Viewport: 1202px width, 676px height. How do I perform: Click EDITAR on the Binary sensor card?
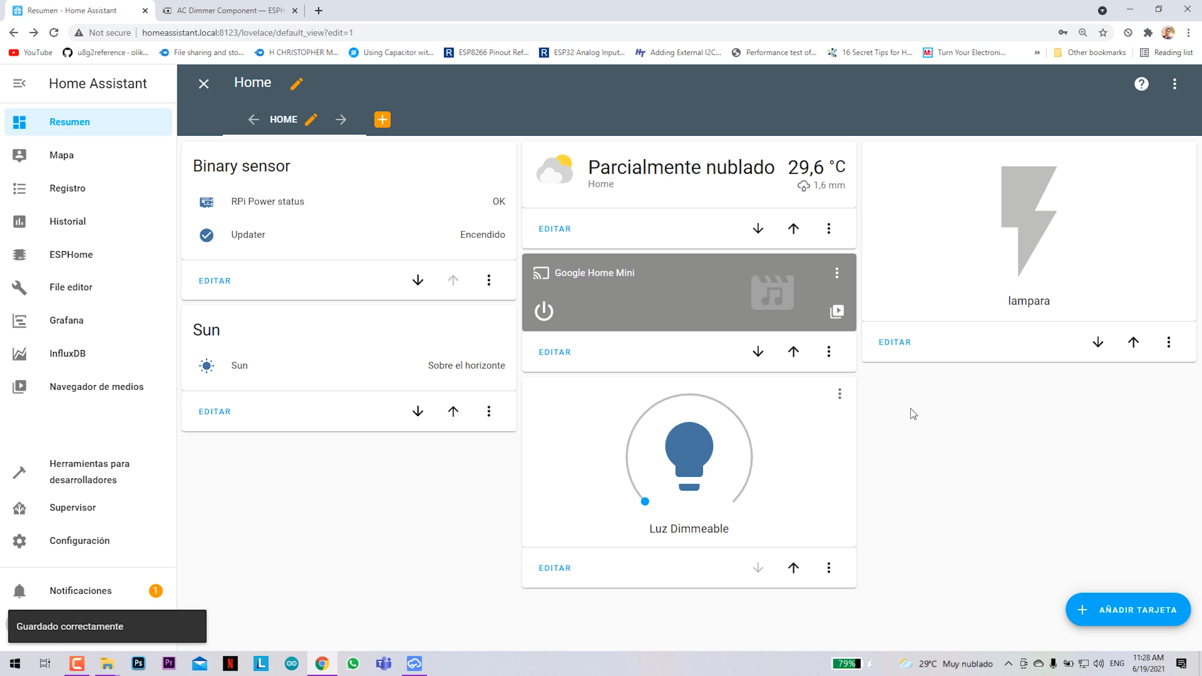click(x=214, y=280)
